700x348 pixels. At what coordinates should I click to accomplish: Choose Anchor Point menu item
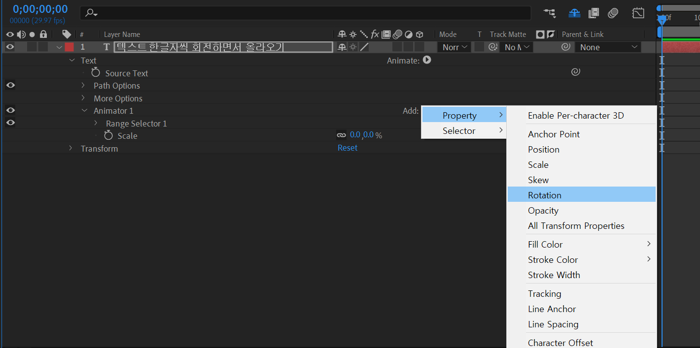pos(582,134)
